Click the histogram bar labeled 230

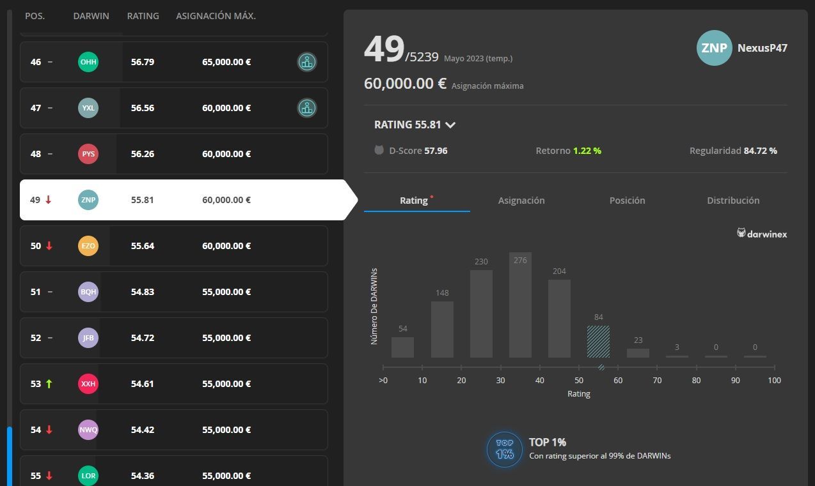point(481,314)
